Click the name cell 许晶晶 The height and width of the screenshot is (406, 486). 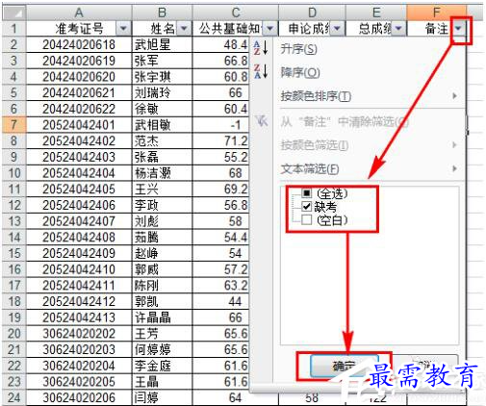point(162,317)
